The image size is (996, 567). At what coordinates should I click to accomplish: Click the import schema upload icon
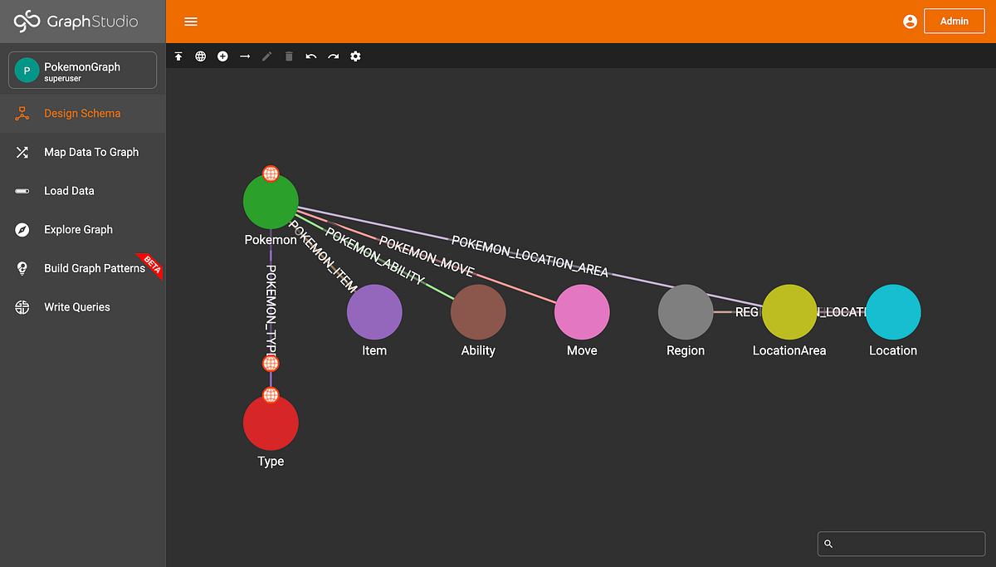click(x=178, y=56)
